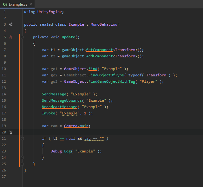Click the MonoBehaviour base class name

[x=105, y=24]
